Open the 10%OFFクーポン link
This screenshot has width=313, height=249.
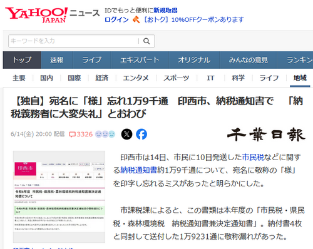coord(193,19)
